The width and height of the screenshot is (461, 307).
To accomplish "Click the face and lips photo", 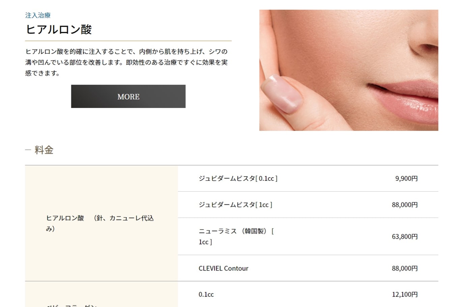I will tap(349, 70).
